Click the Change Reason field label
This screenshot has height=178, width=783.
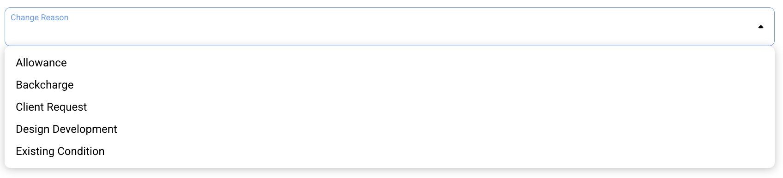pos(39,18)
